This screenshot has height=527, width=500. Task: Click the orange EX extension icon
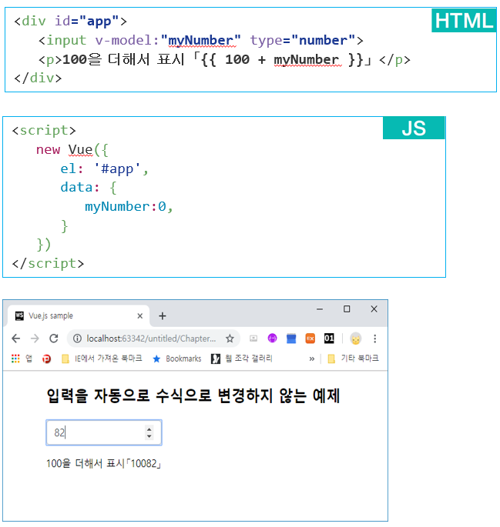coord(310,339)
